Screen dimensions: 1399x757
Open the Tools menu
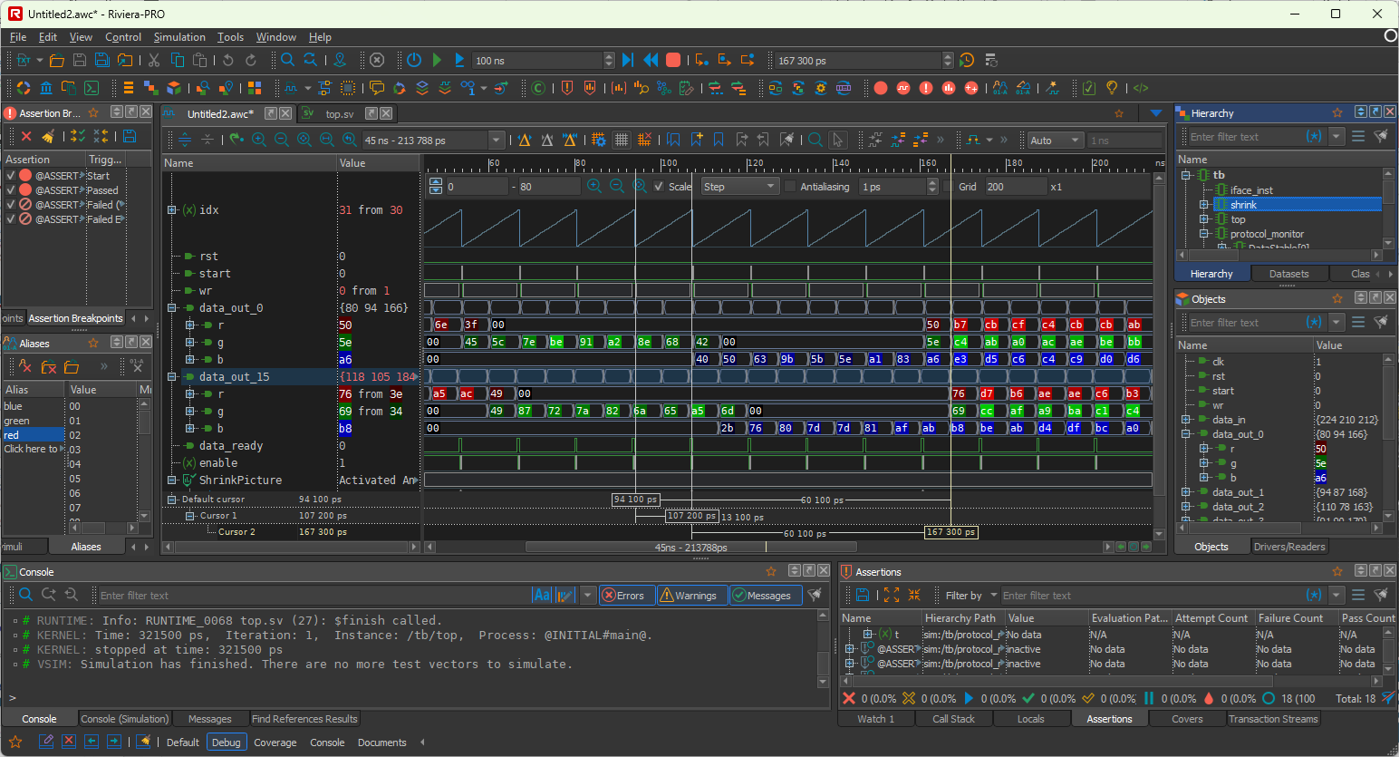point(230,37)
